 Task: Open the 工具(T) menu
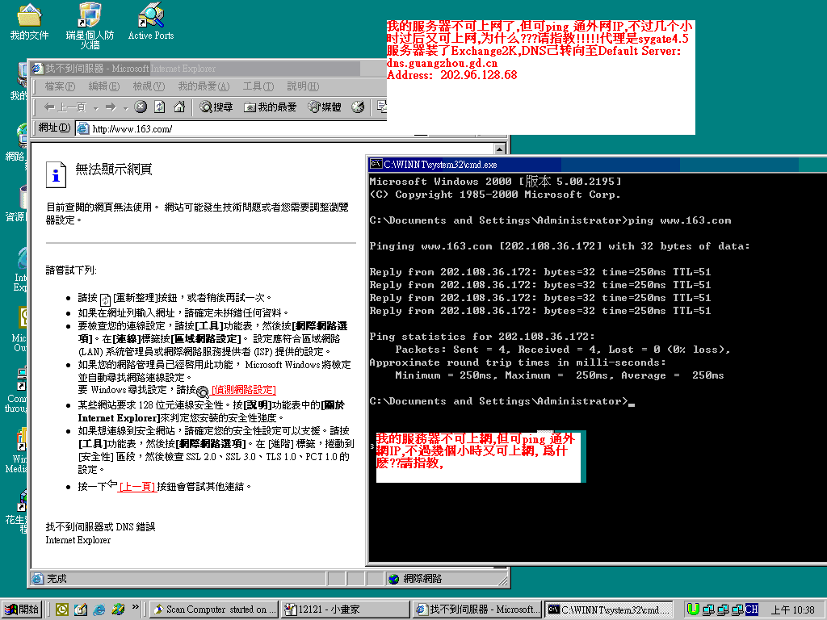tap(258, 86)
